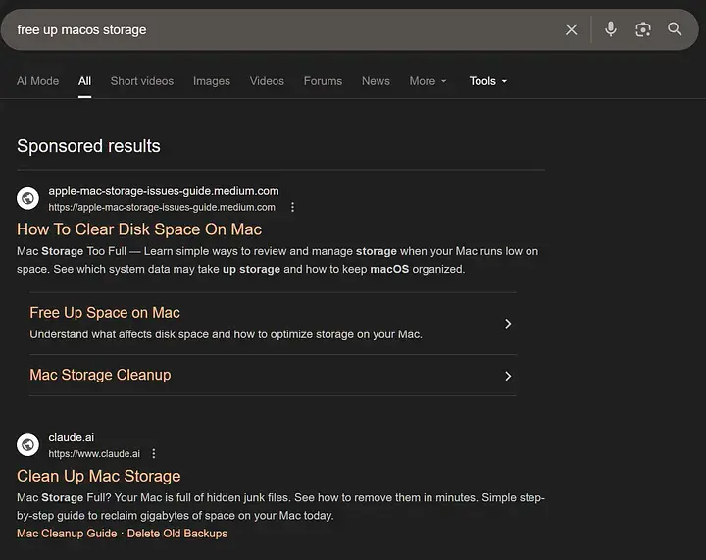Follow the Delete Old Backups sitelink
706x560 pixels.
tap(176, 534)
